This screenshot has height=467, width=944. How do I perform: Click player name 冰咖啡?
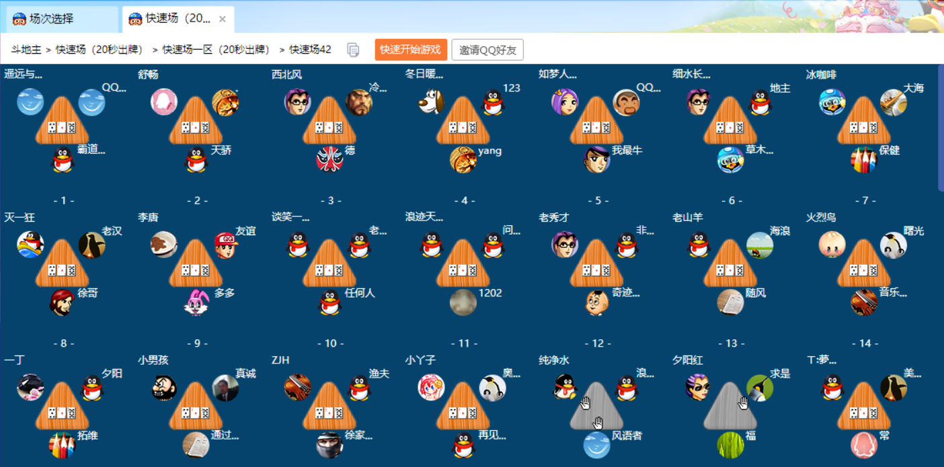click(x=822, y=74)
